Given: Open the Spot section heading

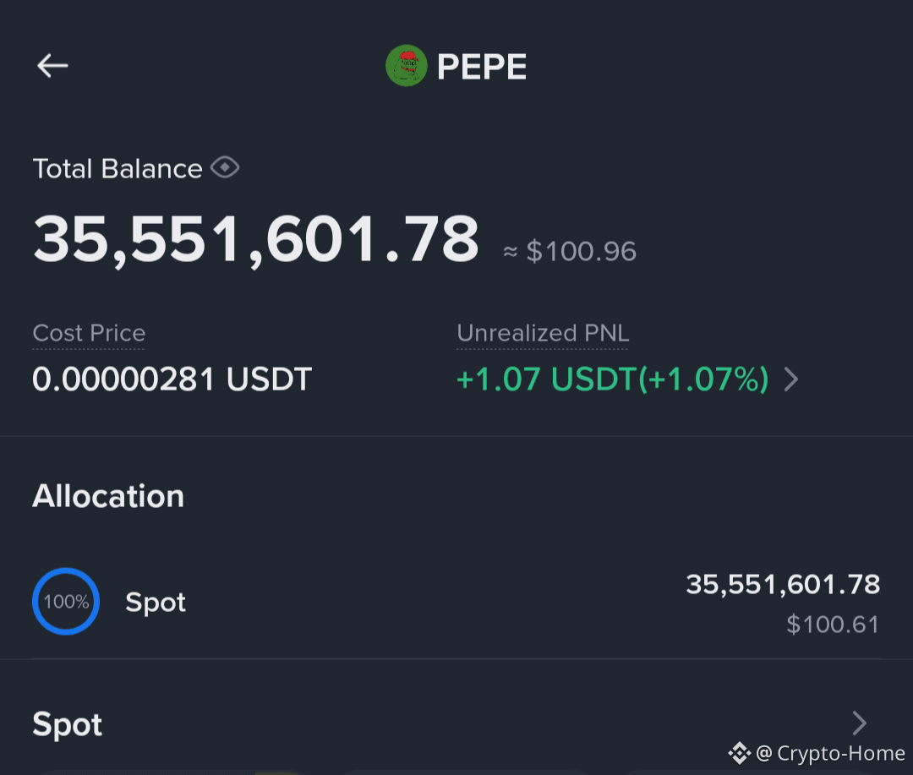Looking at the screenshot, I should [68, 725].
